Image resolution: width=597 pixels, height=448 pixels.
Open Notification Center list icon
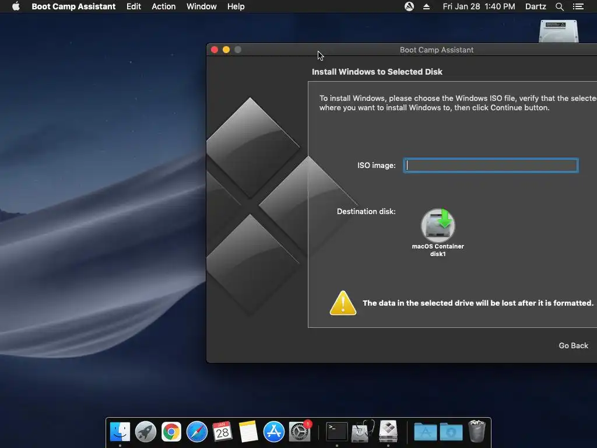[x=578, y=6]
